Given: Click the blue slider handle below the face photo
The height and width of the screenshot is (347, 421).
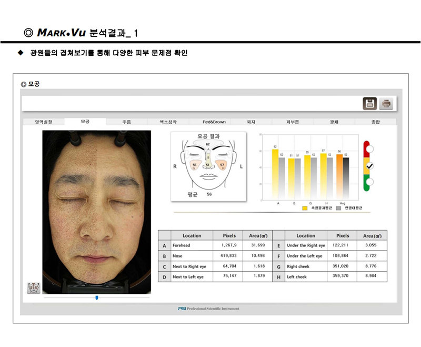Looking at the screenshot, I should pyautogui.click(x=97, y=298).
